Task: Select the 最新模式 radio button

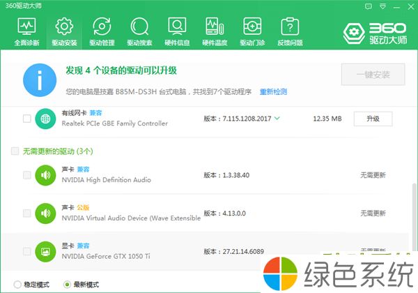Action: pyautogui.click(x=67, y=285)
